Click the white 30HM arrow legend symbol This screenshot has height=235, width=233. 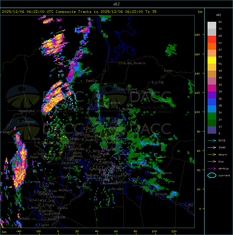(x=212, y=148)
